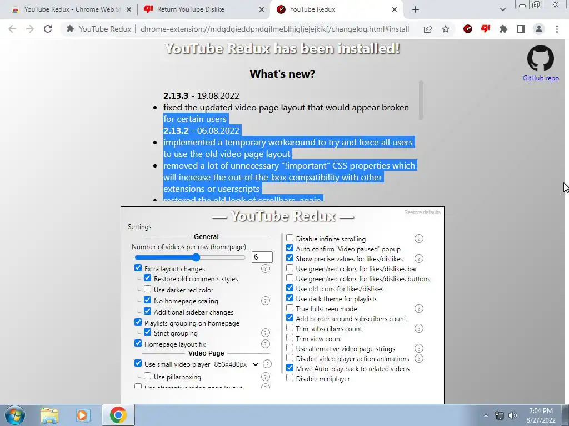The image size is (569, 426).
Task: Adjust the videos per row slider handle
Action: (196, 257)
